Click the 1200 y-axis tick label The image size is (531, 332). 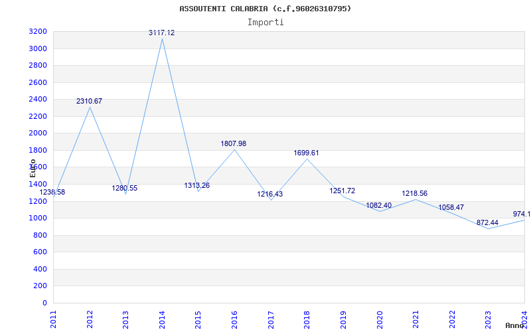pos(38,201)
